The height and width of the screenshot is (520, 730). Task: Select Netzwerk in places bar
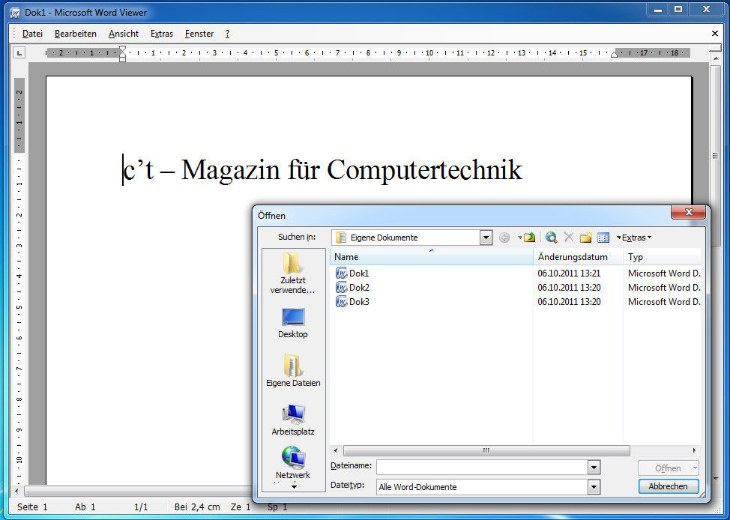[293, 462]
